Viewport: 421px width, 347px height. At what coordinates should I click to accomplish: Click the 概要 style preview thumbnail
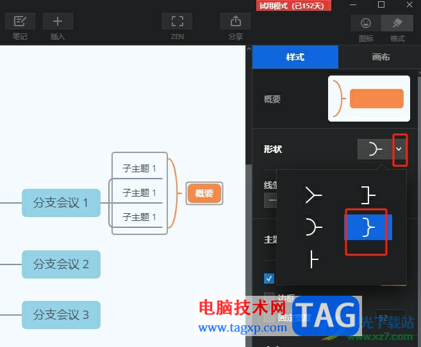click(x=369, y=99)
